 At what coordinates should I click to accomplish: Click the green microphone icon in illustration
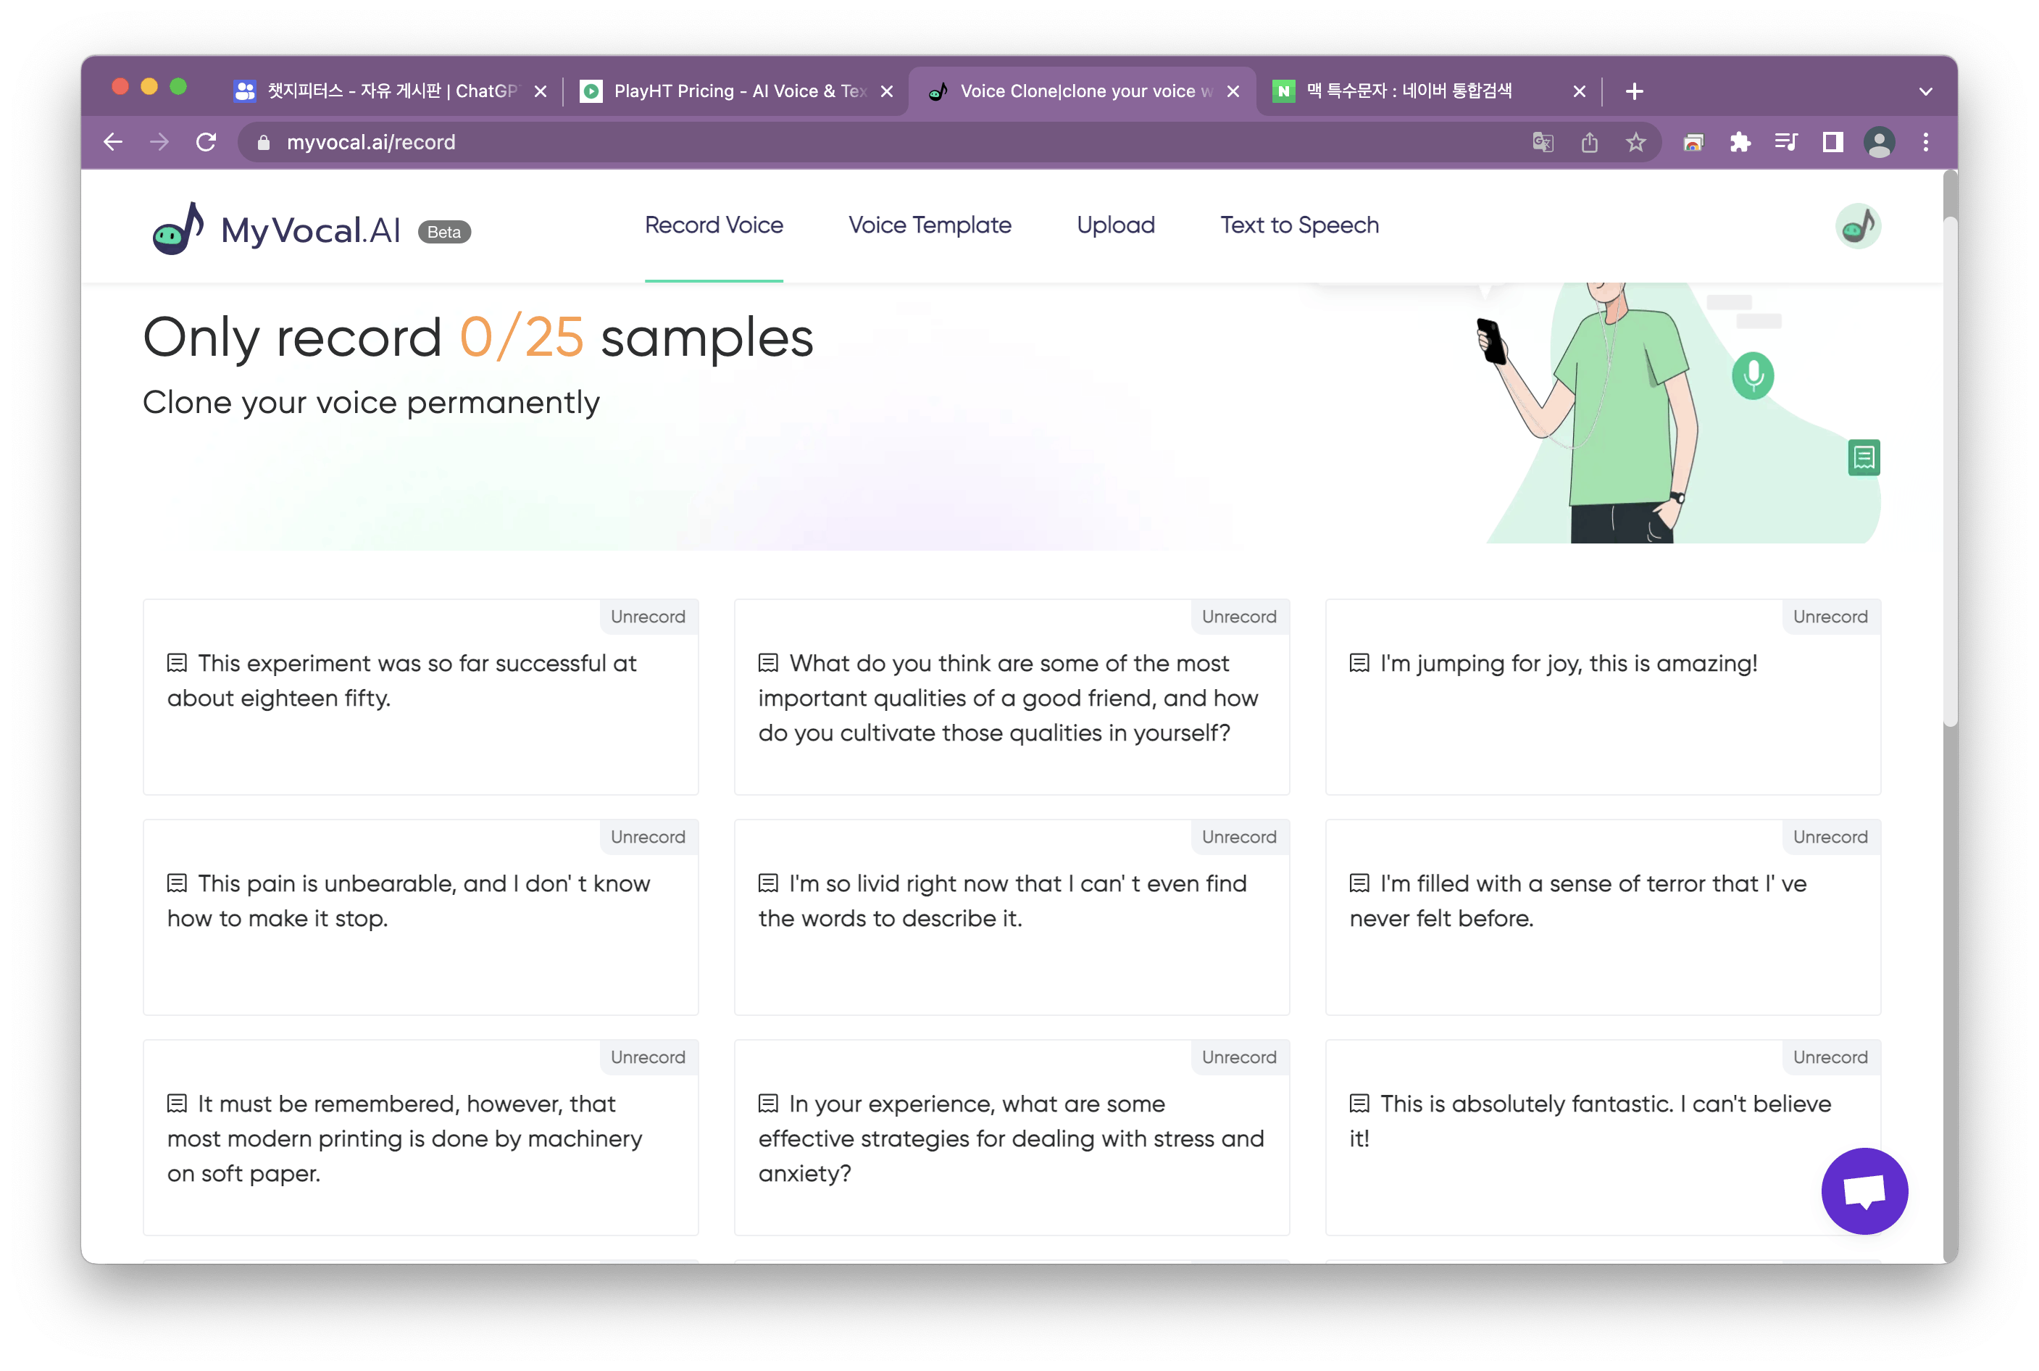click(x=1752, y=376)
